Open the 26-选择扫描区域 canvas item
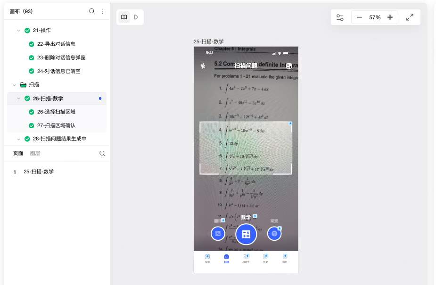The image size is (436, 285). tap(56, 112)
